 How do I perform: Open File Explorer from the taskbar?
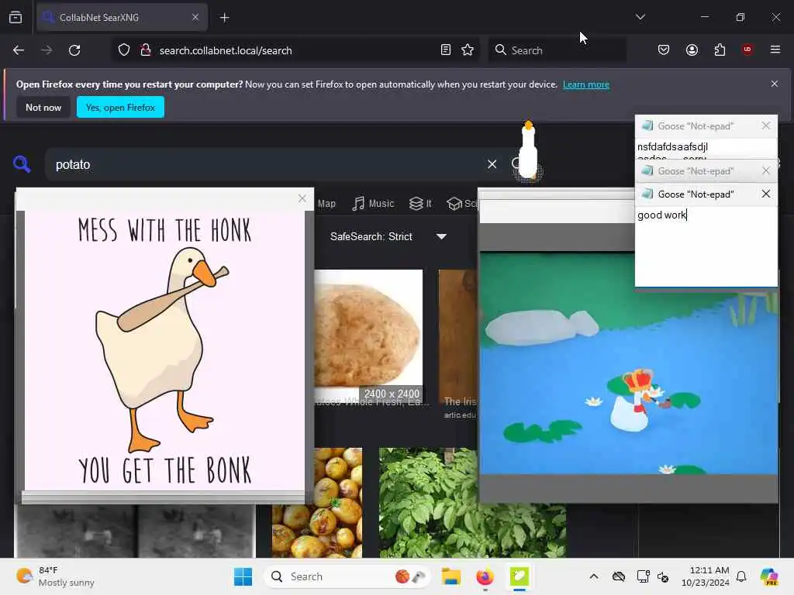point(451,576)
